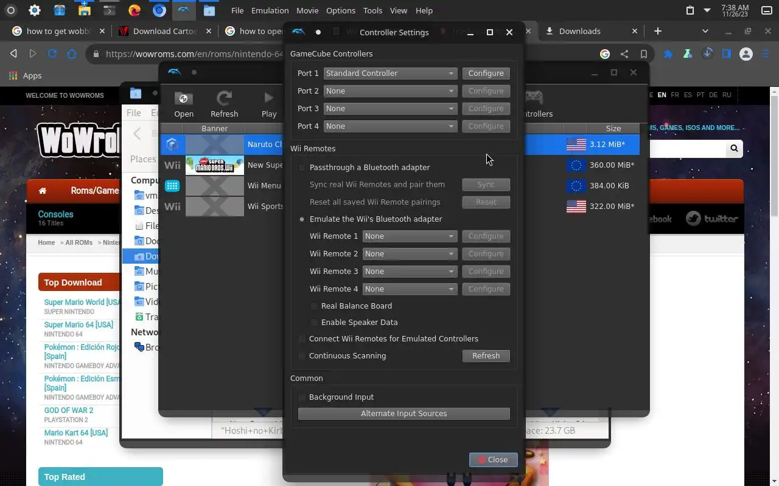This screenshot has height=486, width=779.
Task: Open the View menu
Action: click(398, 10)
